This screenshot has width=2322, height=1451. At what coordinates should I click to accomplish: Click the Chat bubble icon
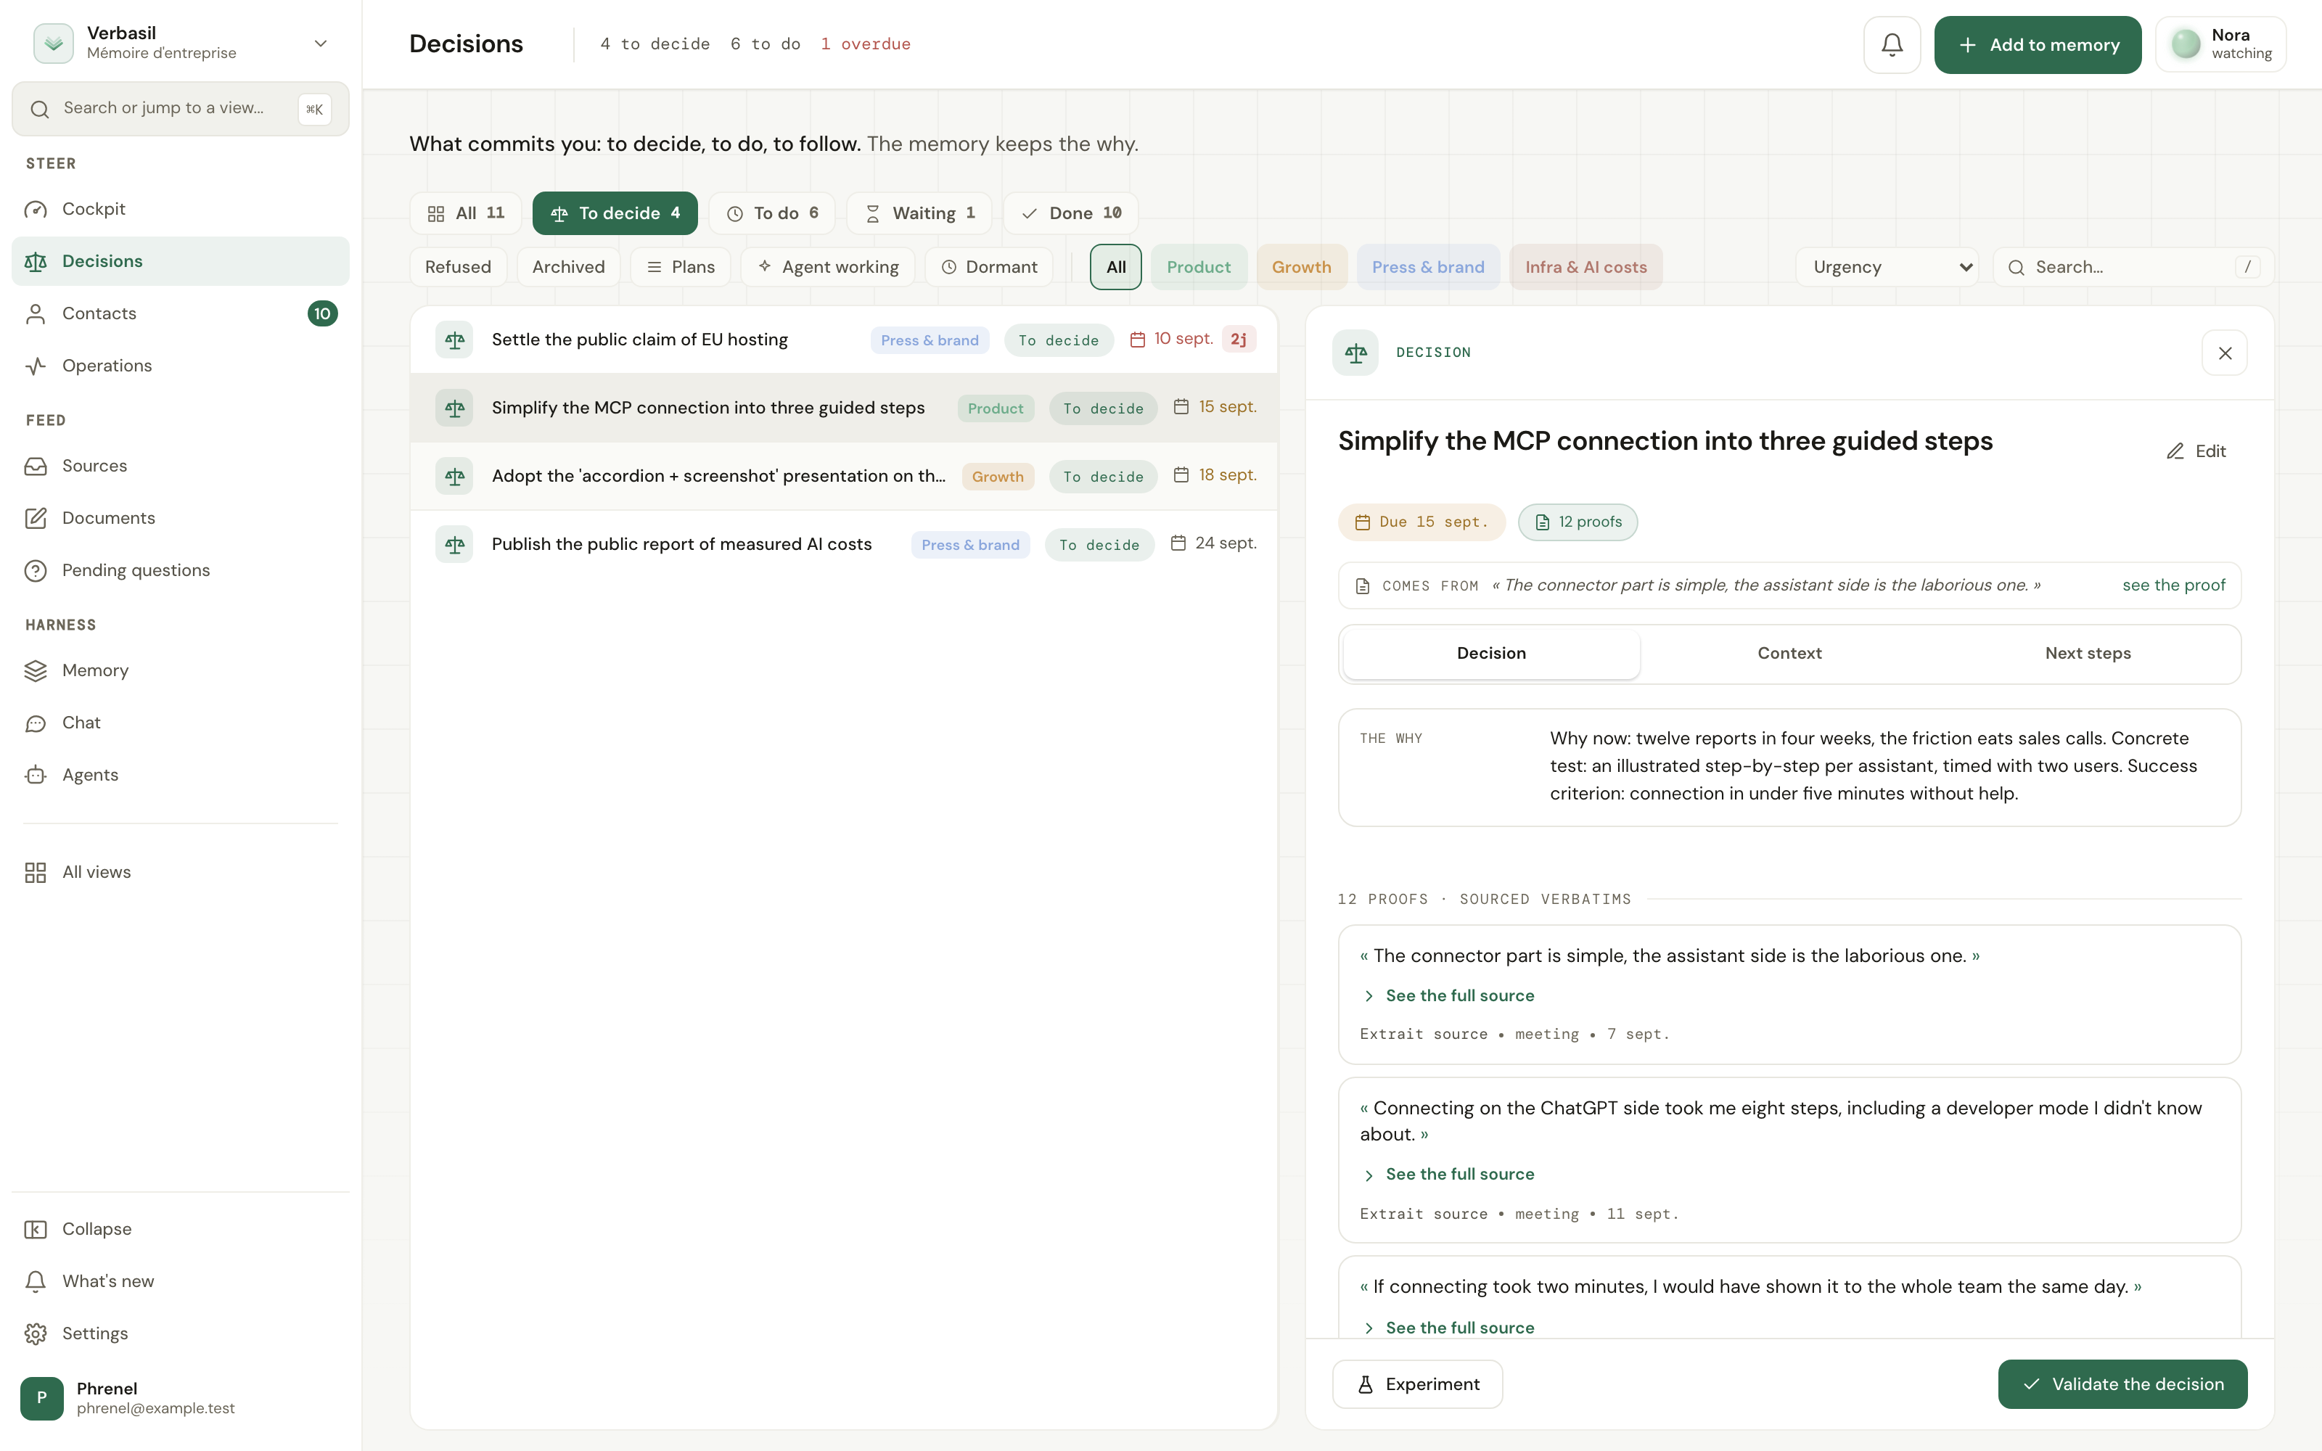point(36,723)
